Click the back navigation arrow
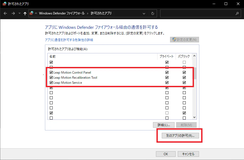This screenshot has height=160, width=244. click(x=5, y=13)
